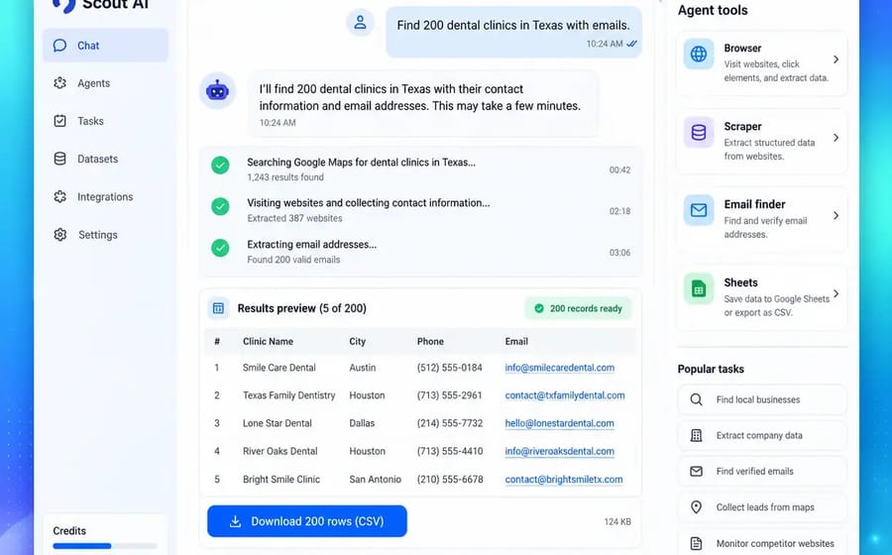Click the Results preview table icon
This screenshot has width=892, height=555.
coord(218,308)
